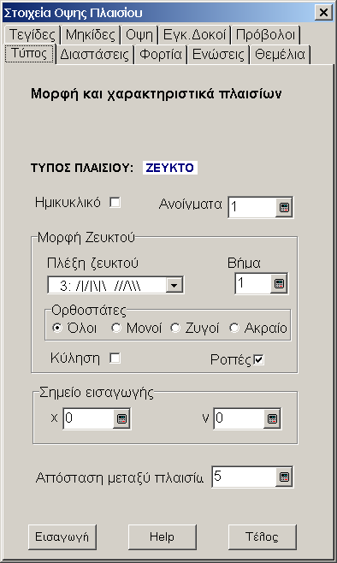This screenshot has width=337, height=563.
Task: Switch to the Τεγίδες tab
Action: click(33, 35)
